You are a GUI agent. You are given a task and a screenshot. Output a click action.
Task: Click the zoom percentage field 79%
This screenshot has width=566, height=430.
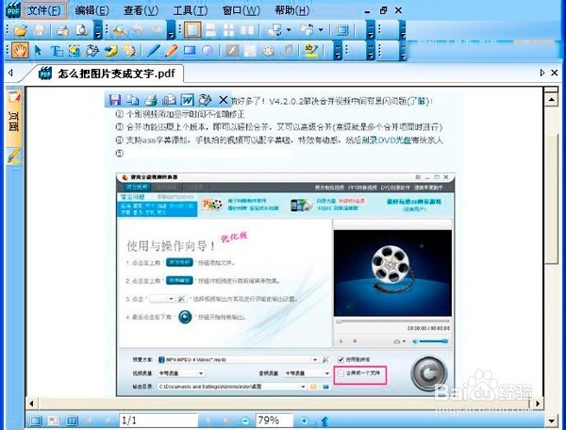274,421
